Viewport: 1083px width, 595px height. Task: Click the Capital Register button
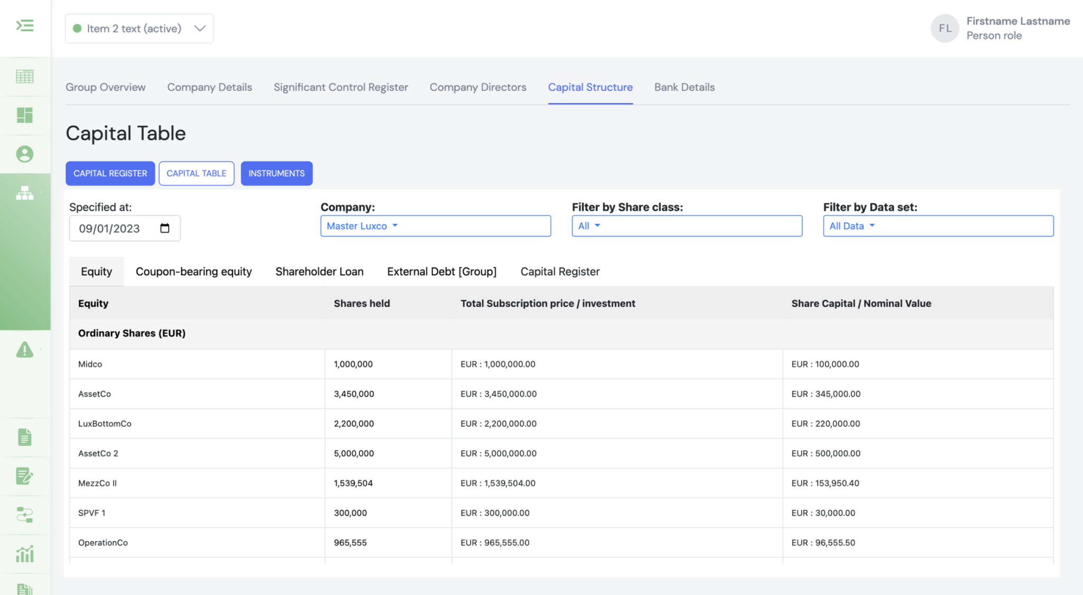click(x=110, y=173)
